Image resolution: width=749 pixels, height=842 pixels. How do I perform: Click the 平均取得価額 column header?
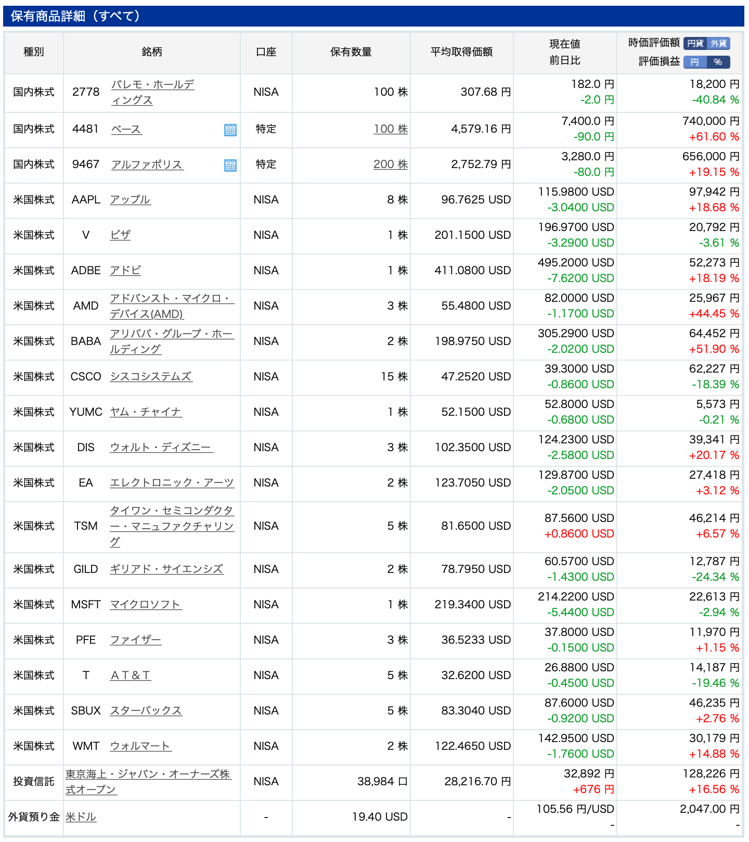coord(462,52)
